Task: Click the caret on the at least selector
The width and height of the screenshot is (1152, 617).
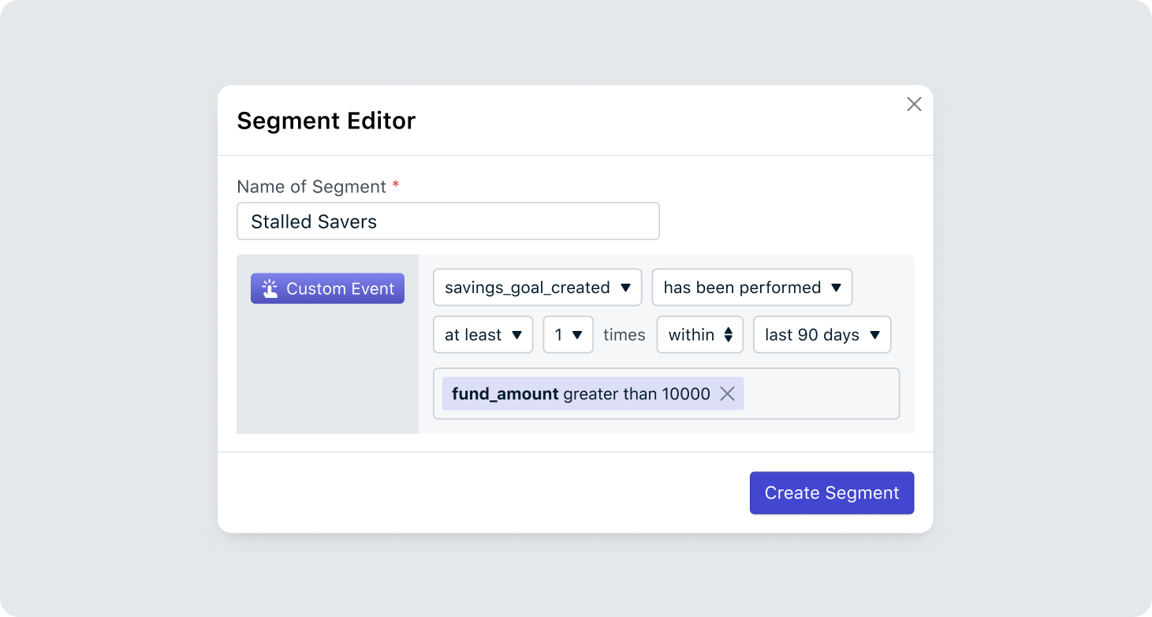Action: (x=516, y=335)
